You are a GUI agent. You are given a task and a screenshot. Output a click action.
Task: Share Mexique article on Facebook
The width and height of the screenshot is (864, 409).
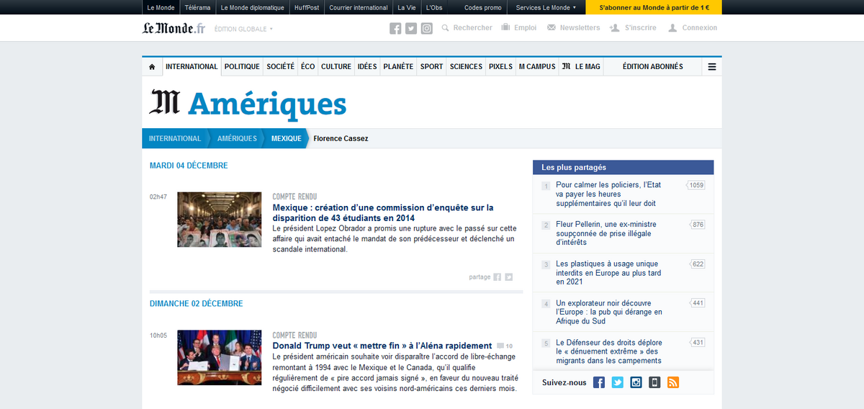point(498,277)
